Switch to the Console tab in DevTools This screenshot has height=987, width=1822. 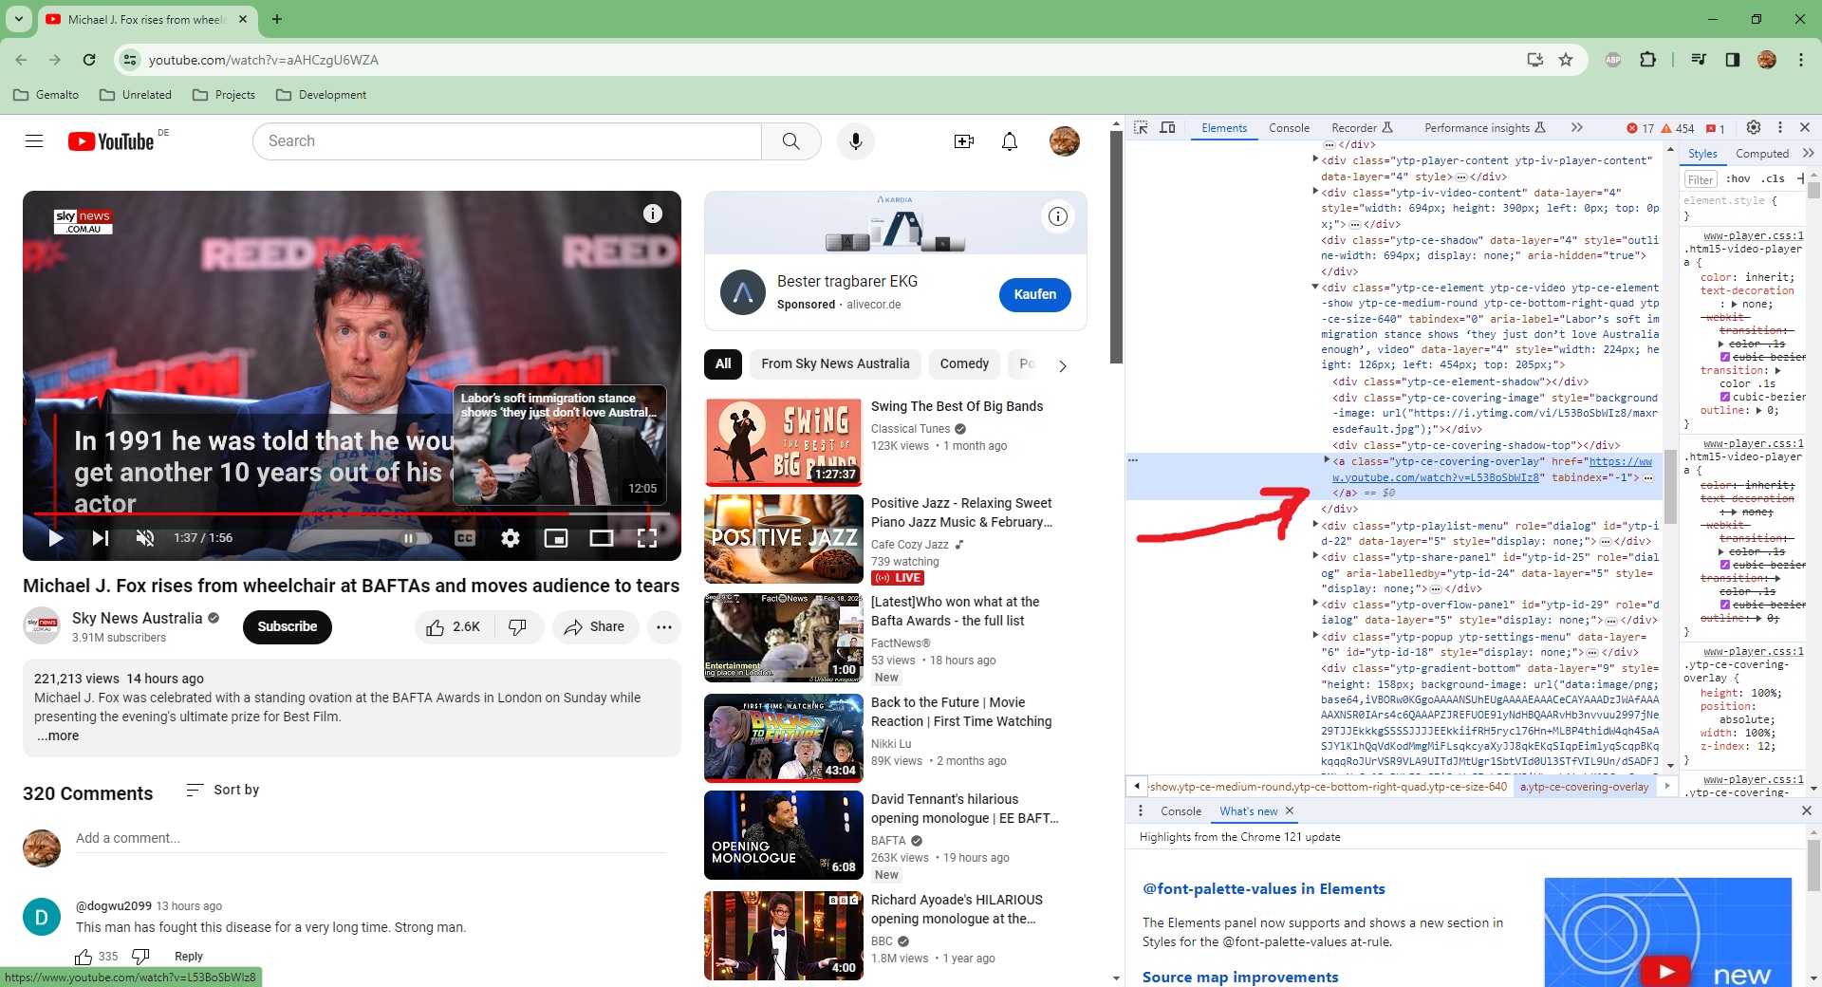[1289, 128]
